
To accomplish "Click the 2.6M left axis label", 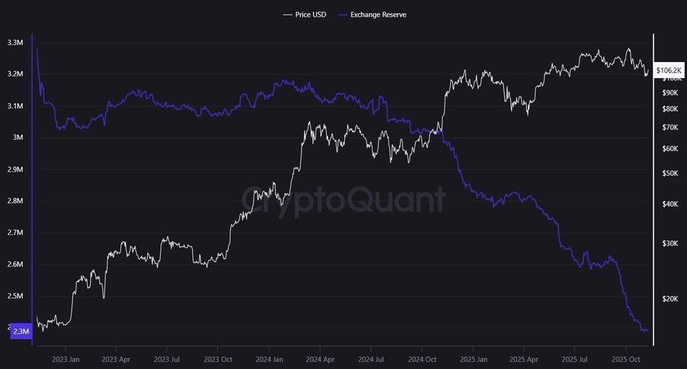I will pos(15,264).
